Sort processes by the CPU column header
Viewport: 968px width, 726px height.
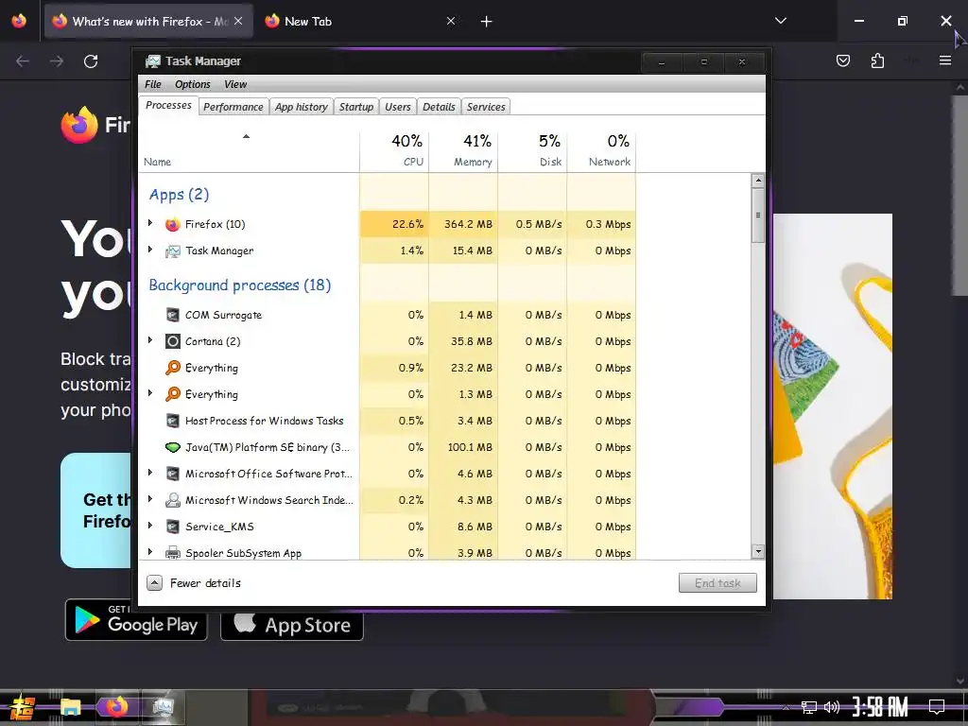(x=394, y=150)
